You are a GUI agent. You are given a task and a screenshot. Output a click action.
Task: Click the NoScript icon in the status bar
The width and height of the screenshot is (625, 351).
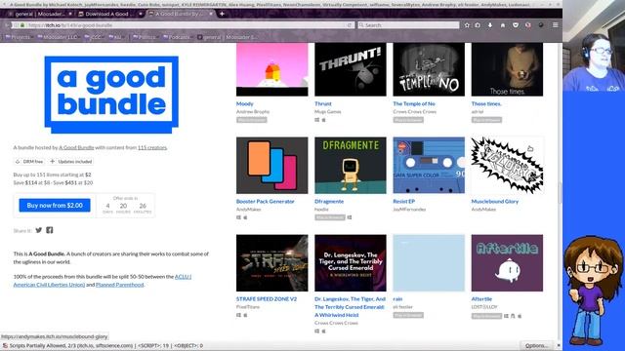click(5, 346)
